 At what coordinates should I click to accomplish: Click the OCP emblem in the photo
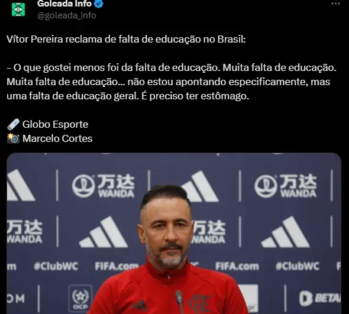(80, 299)
